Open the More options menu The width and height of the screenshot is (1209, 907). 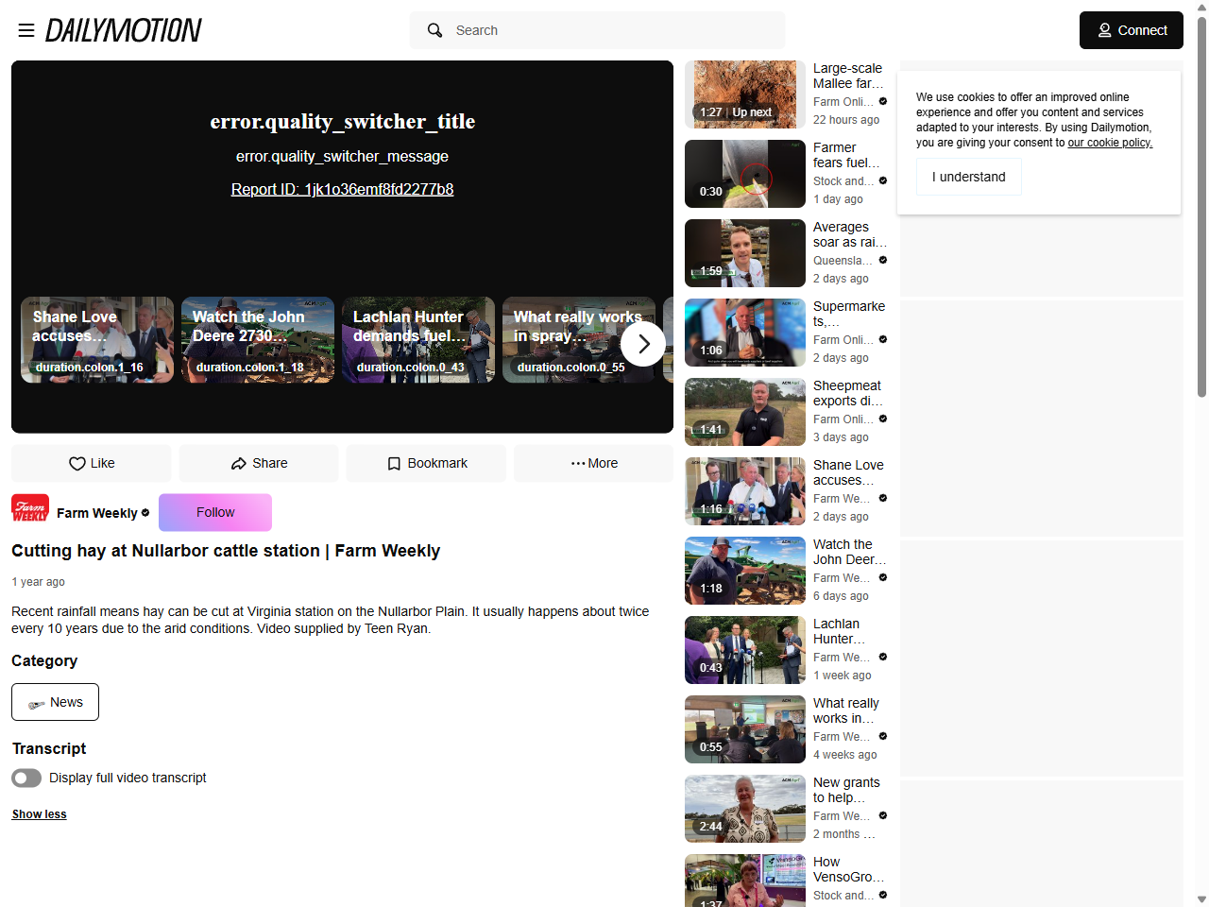point(593,463)
